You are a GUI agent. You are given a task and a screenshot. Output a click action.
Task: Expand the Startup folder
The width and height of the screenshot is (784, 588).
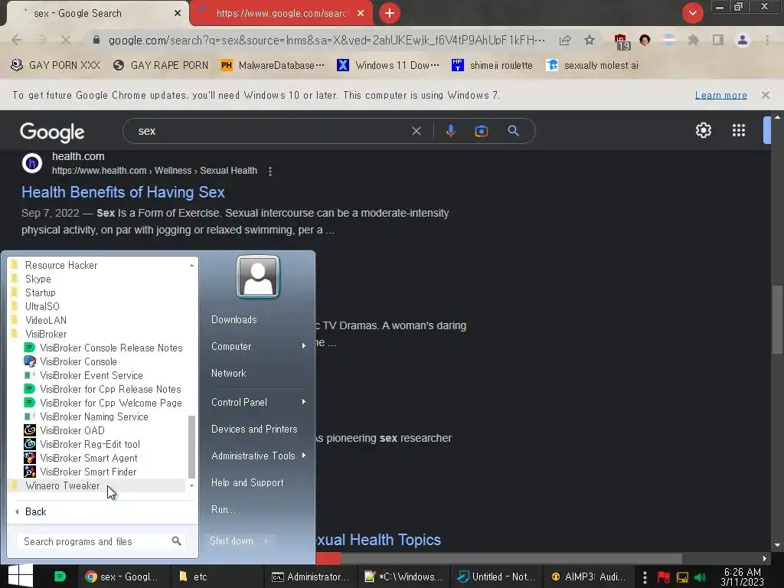point(40,292)
